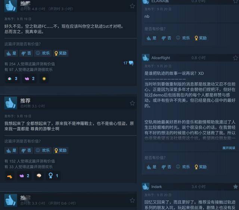Expand AlicerRight's review via 展开阅读
Image resolution: width=239 pixels, height=210 pixels.
click(x=229, y=148)
